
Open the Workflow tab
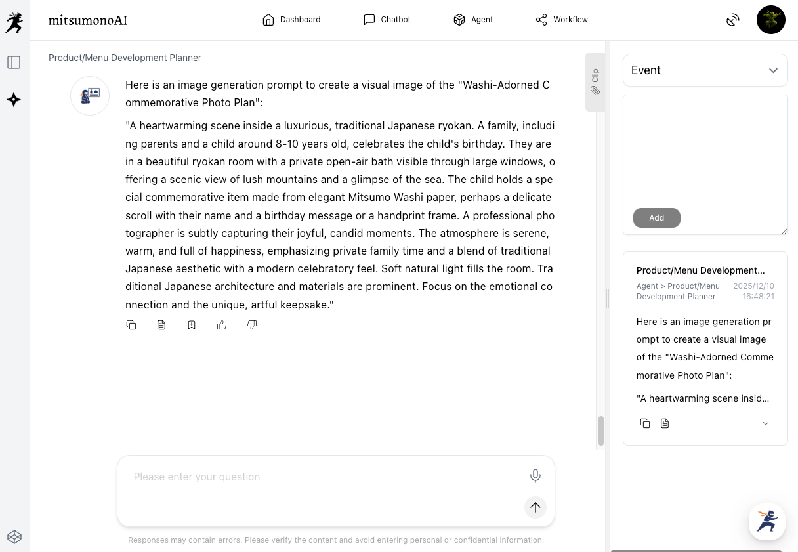pyautogui.click(x=562, y=20)
